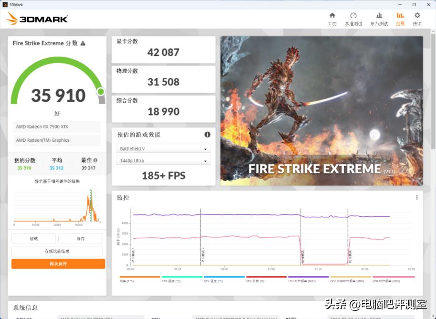Click the 3DMark logo

[x=37, y=19]
